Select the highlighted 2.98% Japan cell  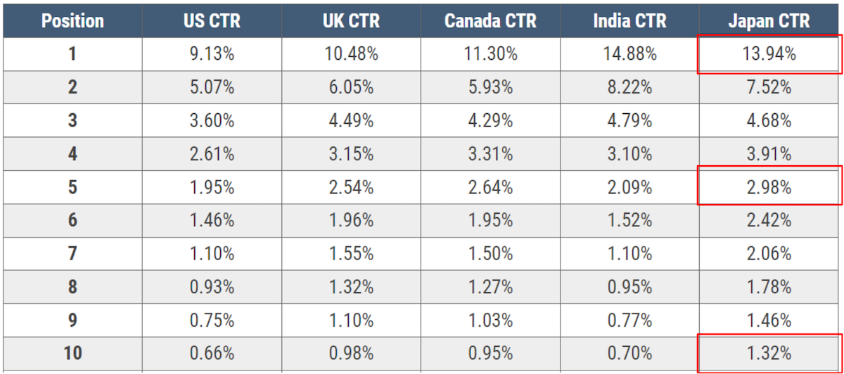[x=769, y=188]
